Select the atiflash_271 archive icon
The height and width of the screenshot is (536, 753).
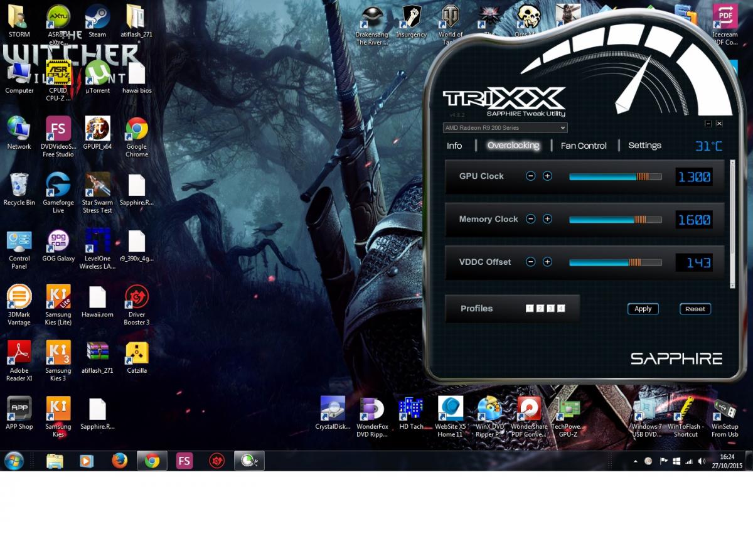(x=97, y=357)
